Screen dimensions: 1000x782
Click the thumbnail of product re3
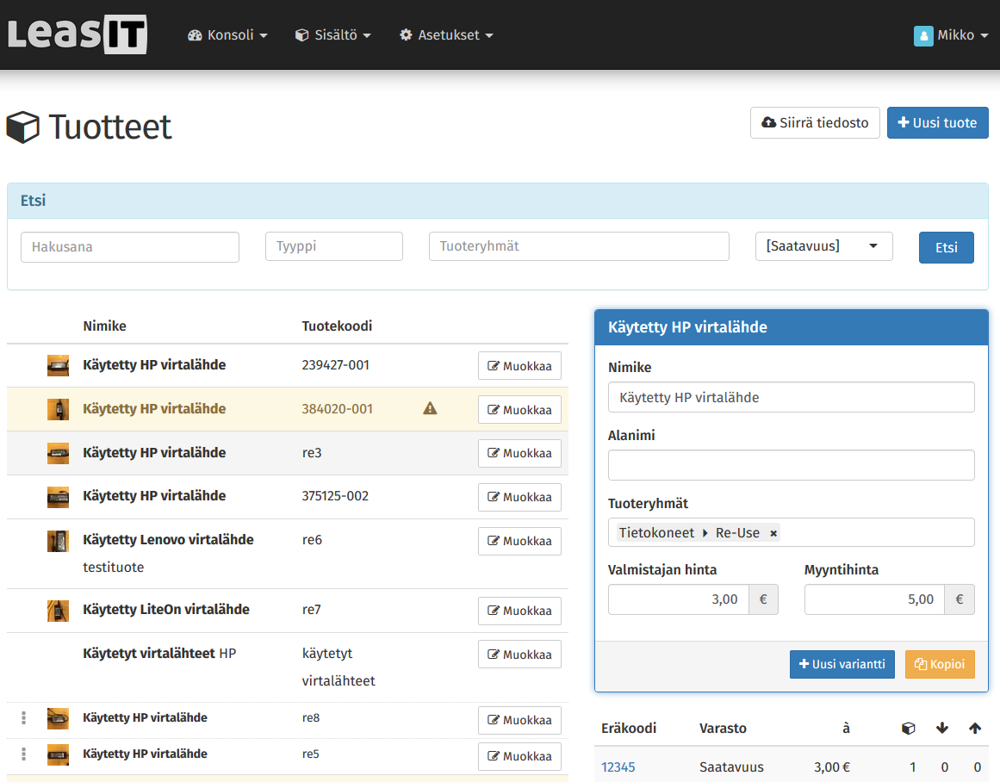click(x=58, y=453)
